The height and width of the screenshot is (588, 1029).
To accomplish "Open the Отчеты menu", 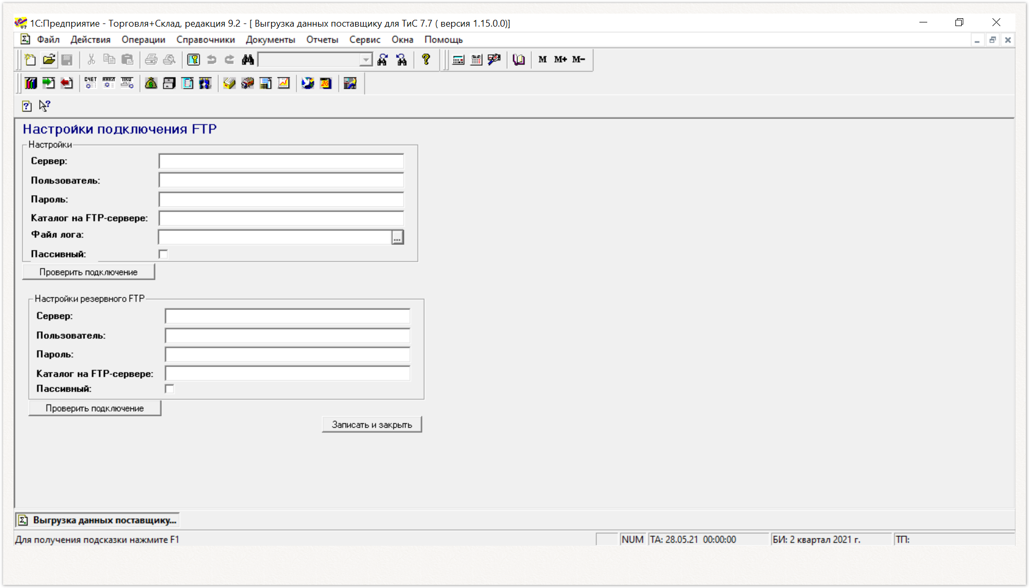I will (x=322, y=40).
